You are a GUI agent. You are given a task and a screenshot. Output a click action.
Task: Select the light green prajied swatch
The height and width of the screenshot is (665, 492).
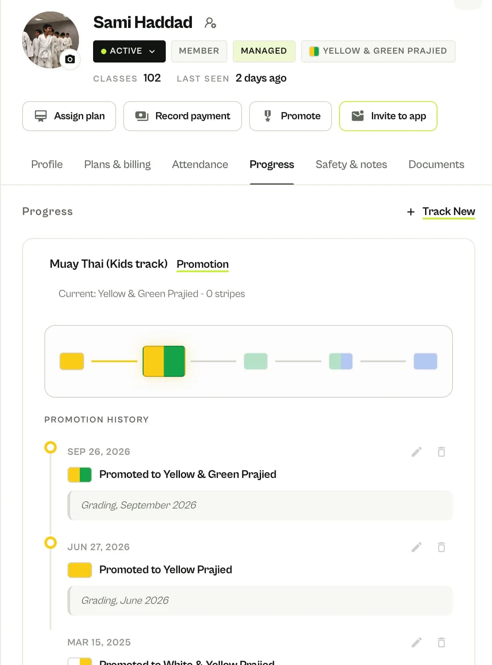tap(256, 361)
